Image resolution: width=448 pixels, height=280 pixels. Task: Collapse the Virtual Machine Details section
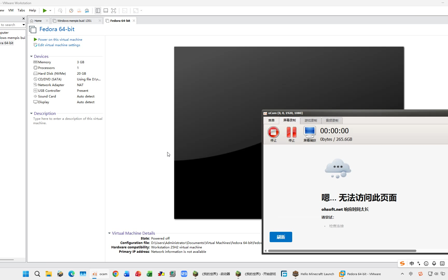(109, 233)
